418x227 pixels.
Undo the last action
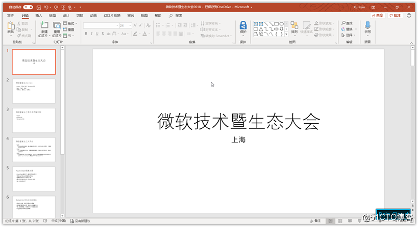pyautogui.click(x=46, y=8)
